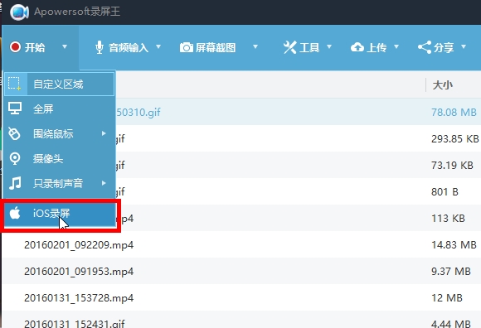Click the 113 KB size cell
Screen dimensions: 481x328
tap(448, 219)
